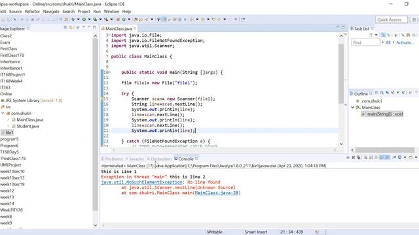Open the Navigate menu
Screen dimensions: 419x235
click(51, 12)
